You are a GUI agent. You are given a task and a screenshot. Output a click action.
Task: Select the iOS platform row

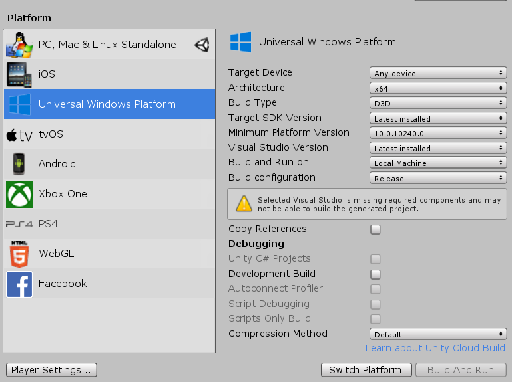110,74
